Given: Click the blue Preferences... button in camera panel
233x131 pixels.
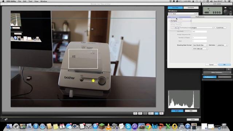Looking at the screenshot, I should (x=210, y=77).
